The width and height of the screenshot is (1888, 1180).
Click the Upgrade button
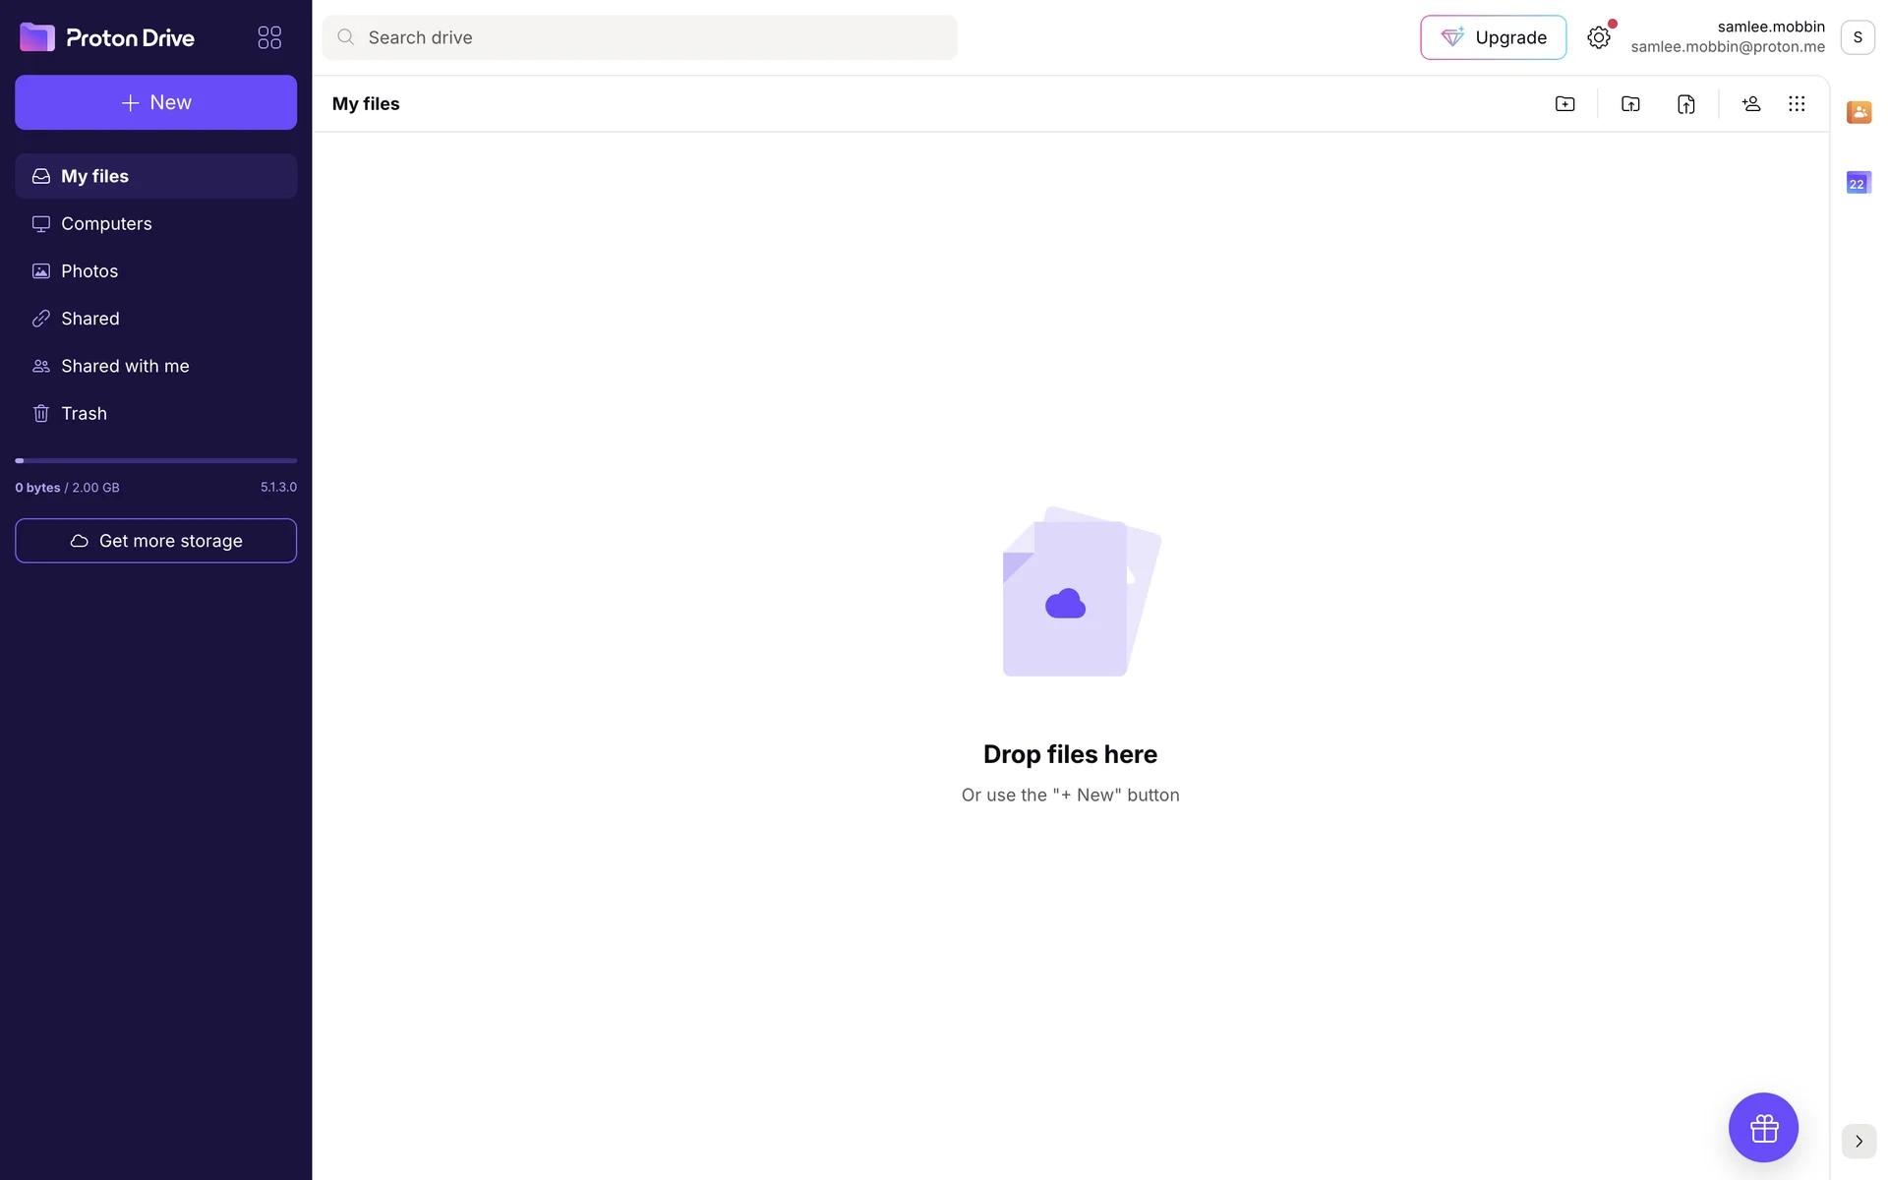[x=1493, y=37]
